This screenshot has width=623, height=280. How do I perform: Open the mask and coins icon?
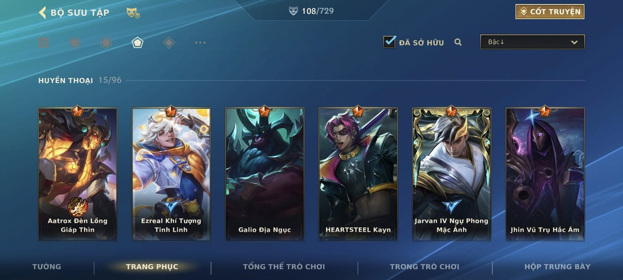point(133,13)
